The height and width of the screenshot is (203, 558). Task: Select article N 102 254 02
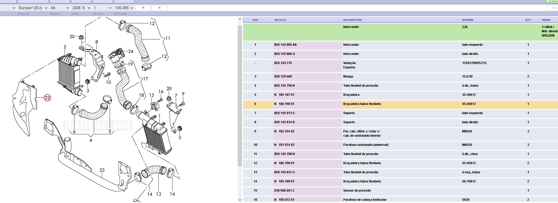pyautogui.click(x=284, y=131)
